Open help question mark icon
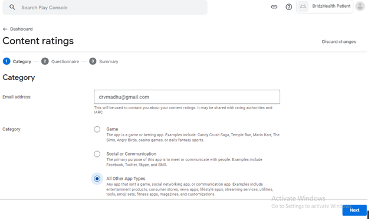This screenshot has height=220, width=371. click(288, 7)
